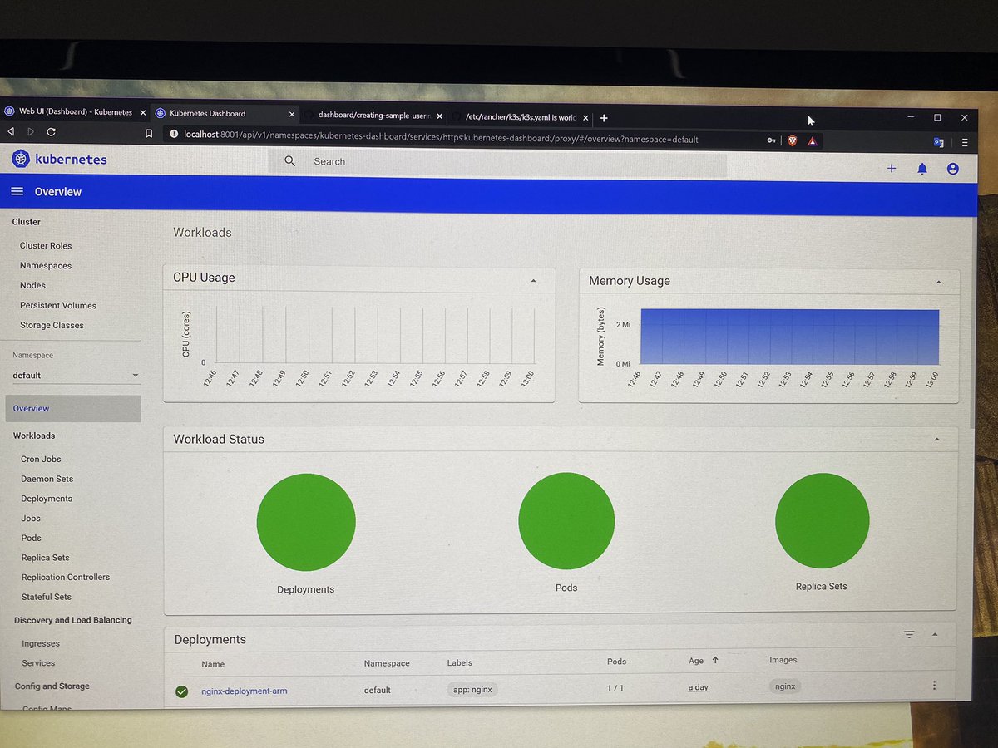The image size is (998, 748).
Task: Open Namespaces in sidebar
Action: (46, 266)
